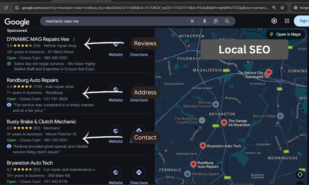Click phone number 065 095 0281

pyautogui.click(x=56, y=58)
